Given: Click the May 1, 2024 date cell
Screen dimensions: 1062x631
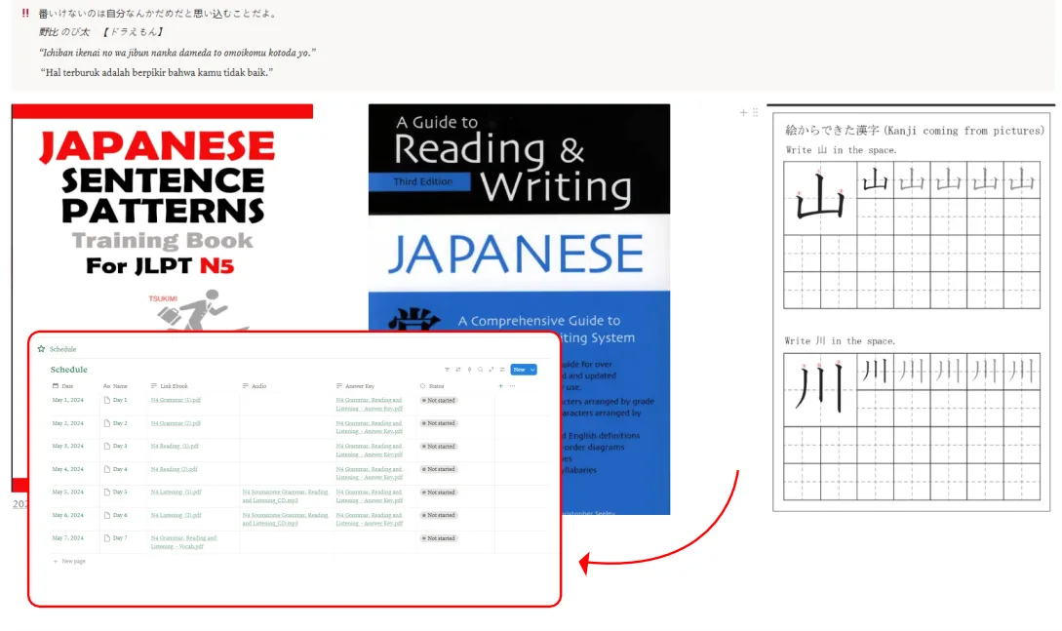Looking at the screenshot, I should click(67, 400).
